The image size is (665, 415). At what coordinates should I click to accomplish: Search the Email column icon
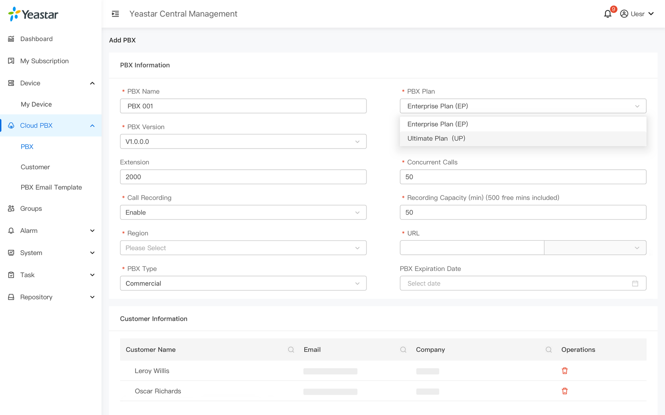[x=403, y=350]
